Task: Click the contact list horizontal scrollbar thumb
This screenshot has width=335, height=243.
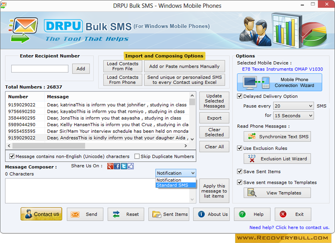Action: (x=49, y=146)
